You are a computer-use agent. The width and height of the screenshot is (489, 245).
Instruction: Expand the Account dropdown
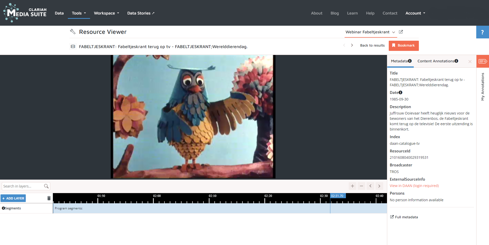(415, 13)
